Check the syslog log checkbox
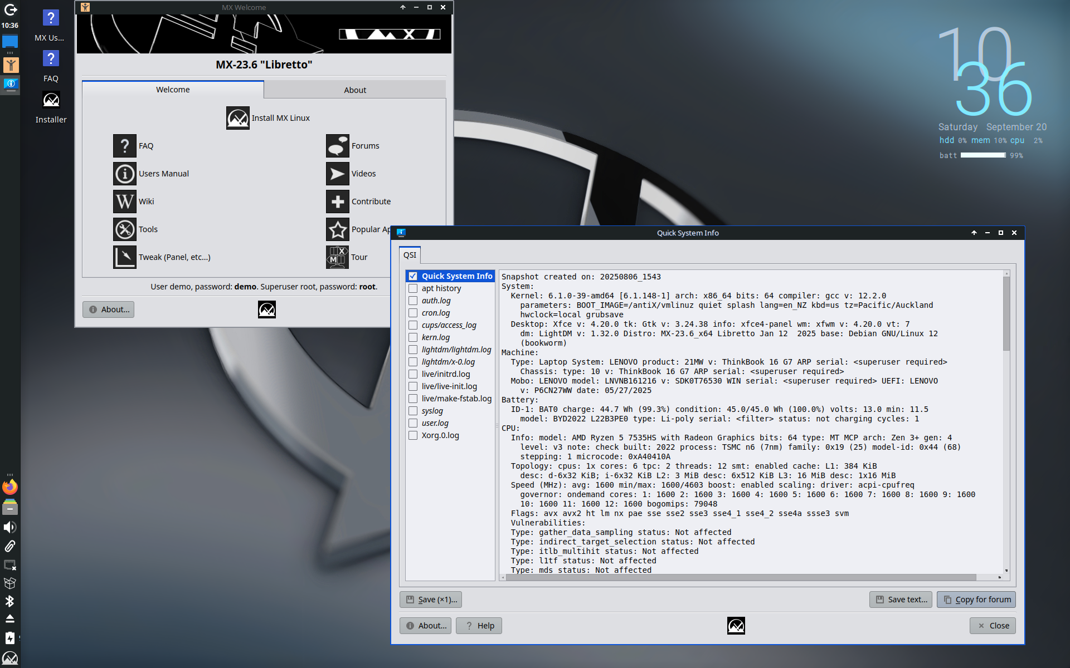The image size is (1070, 668). 413,411
